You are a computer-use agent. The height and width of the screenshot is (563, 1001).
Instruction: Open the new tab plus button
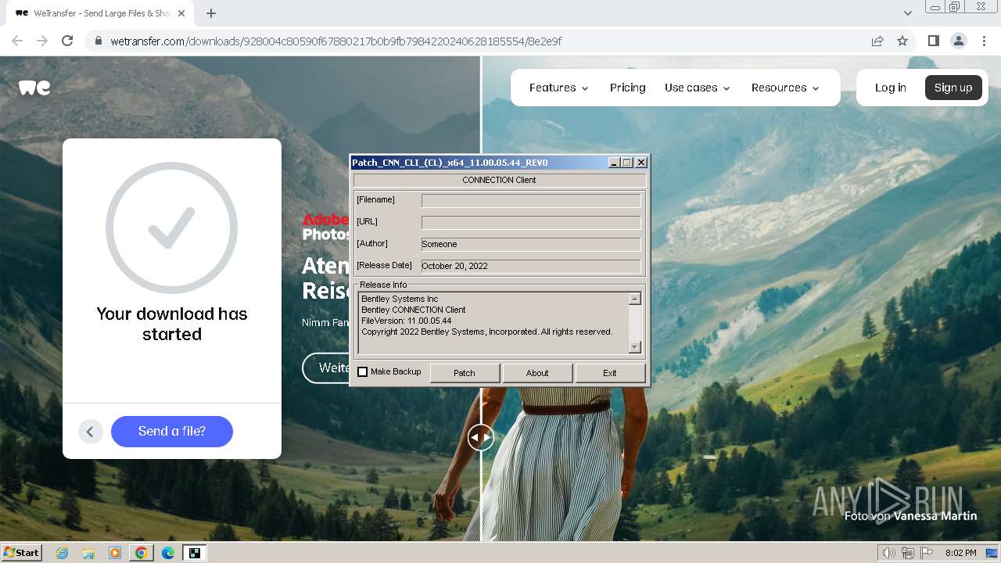click(211, 13)
